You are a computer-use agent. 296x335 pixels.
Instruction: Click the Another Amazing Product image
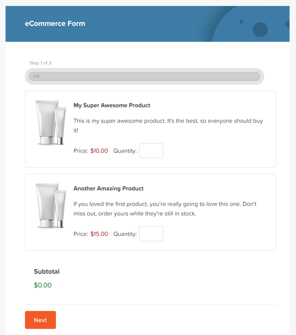tap(51, 206)
